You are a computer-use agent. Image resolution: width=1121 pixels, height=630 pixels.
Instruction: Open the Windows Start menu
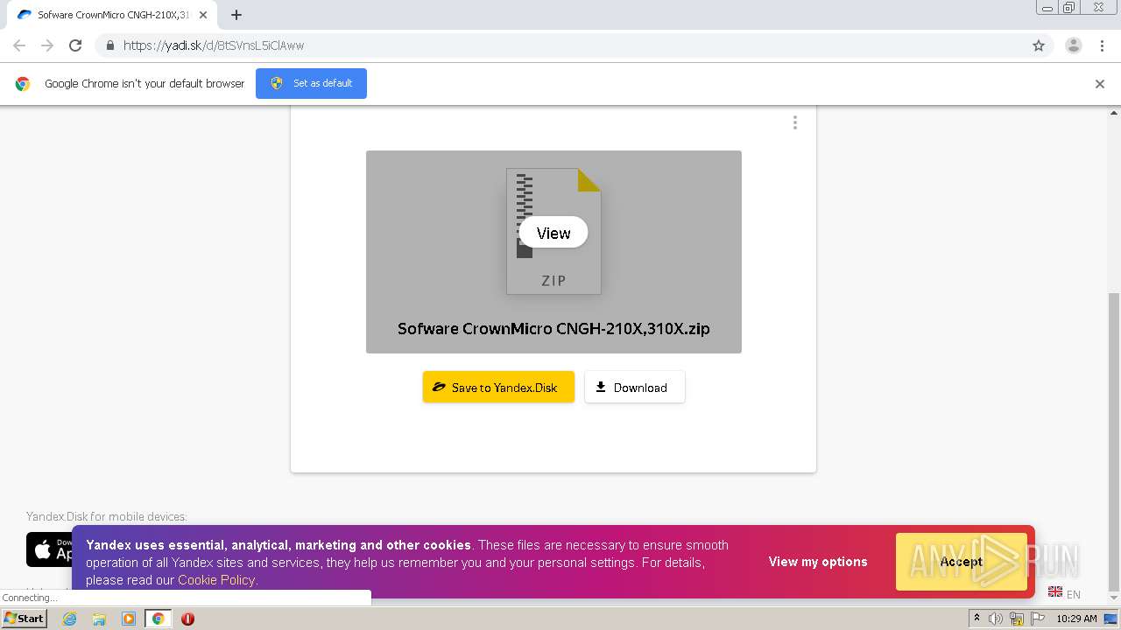[25, 619]
